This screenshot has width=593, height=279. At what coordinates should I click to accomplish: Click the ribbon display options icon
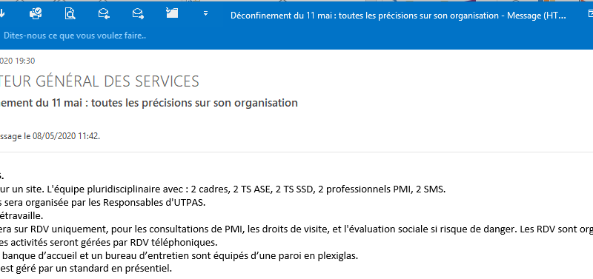pos(591,14)
